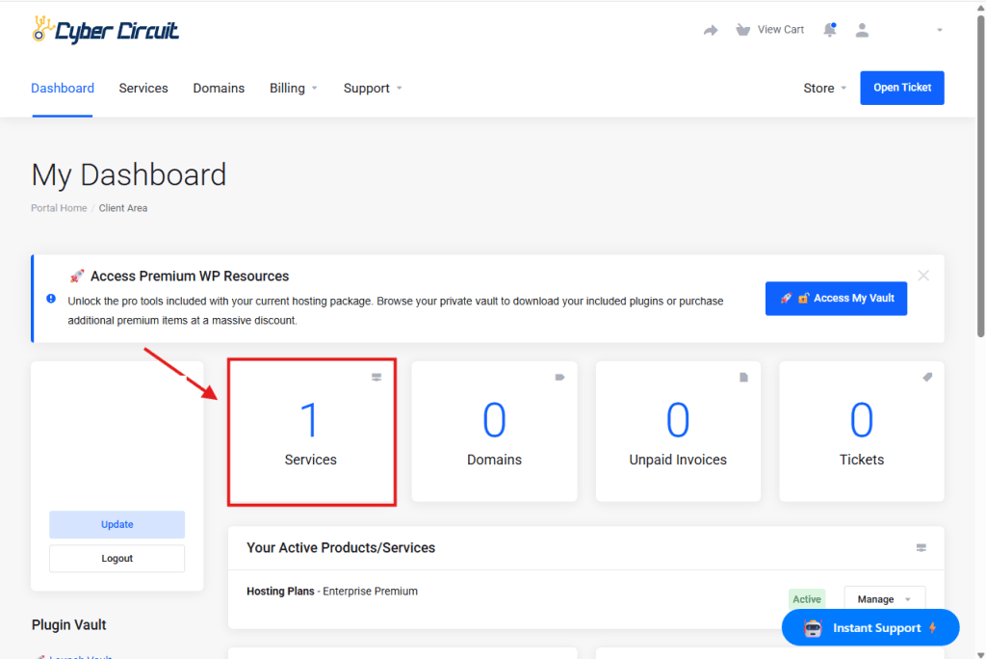Image resolution: width=986 pixels, height=659 pixels.
Task: Click the user account avatar icon
Action: 862,31
